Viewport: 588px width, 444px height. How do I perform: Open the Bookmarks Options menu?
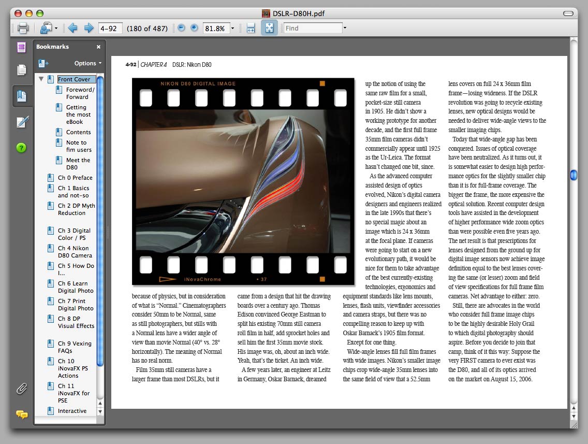(88, 63)
